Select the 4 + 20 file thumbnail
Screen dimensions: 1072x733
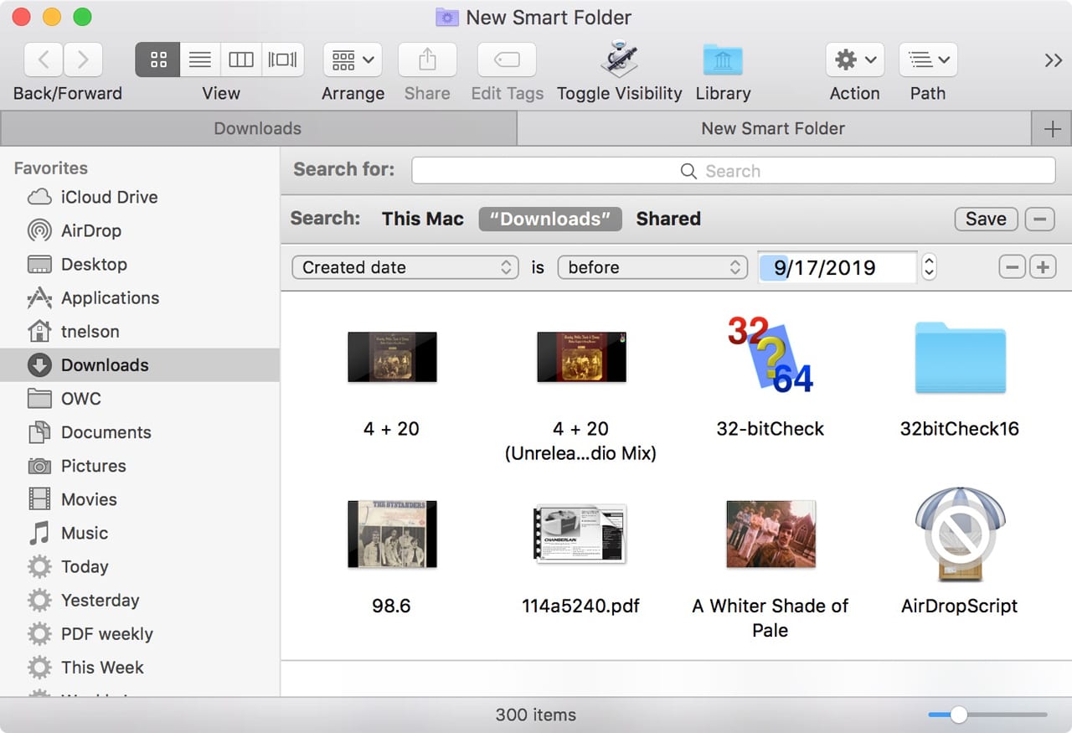pyautogui.click(x=392, y=357)
